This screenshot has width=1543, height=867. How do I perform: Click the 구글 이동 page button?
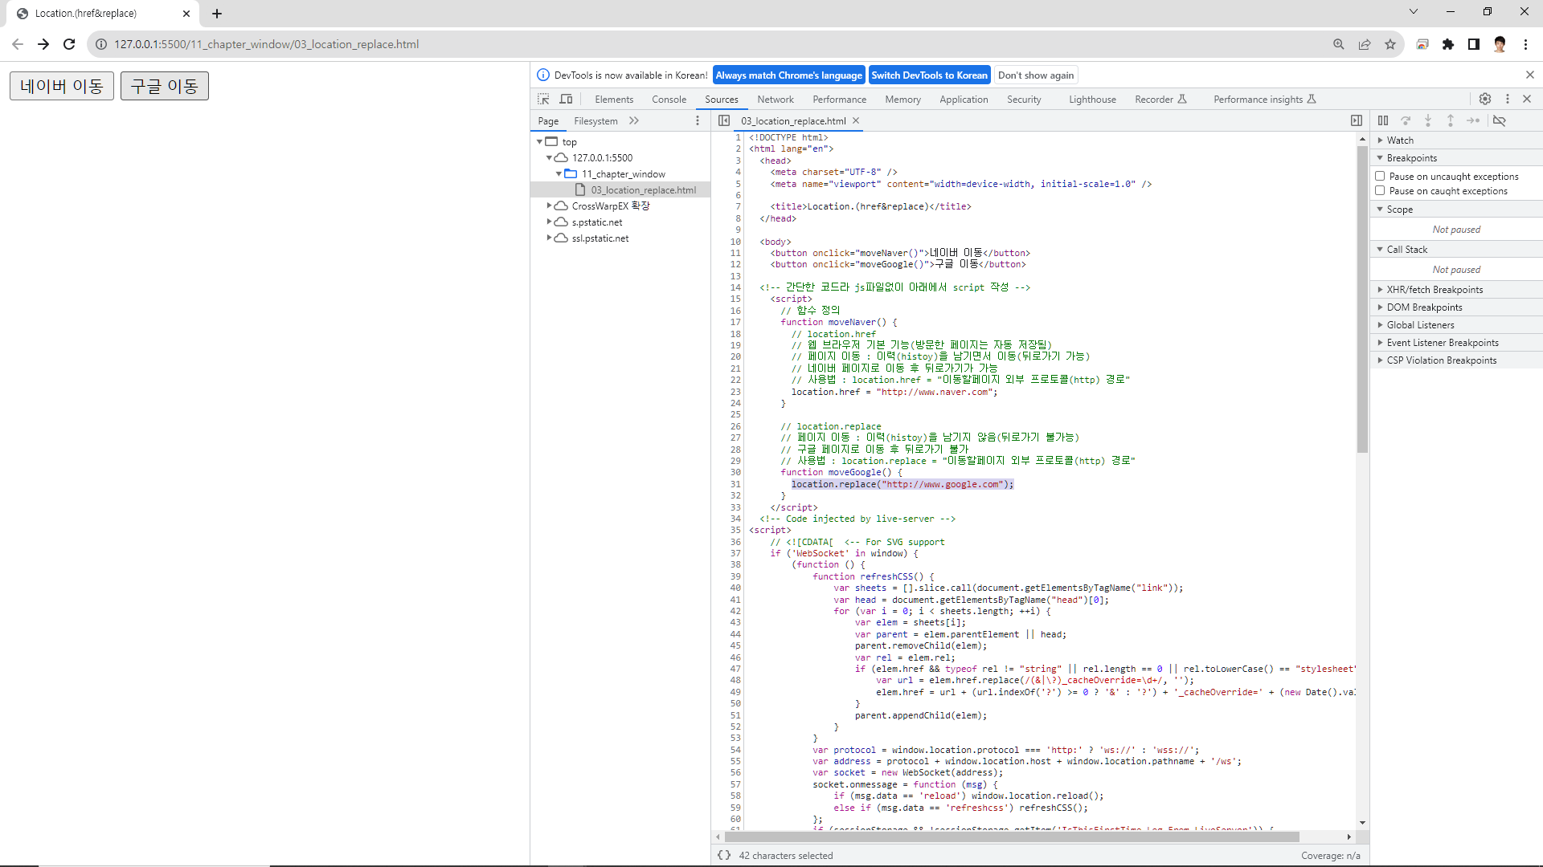[165, 86]
